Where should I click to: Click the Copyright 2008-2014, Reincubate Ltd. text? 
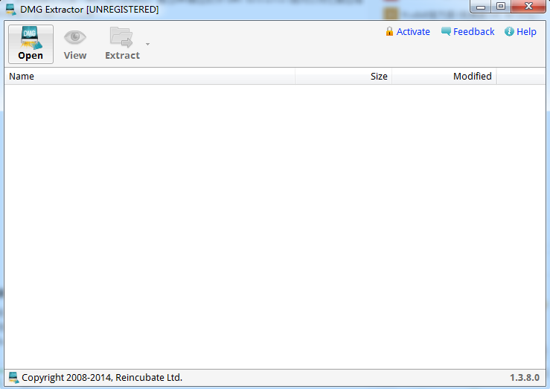tap(102, 377)
